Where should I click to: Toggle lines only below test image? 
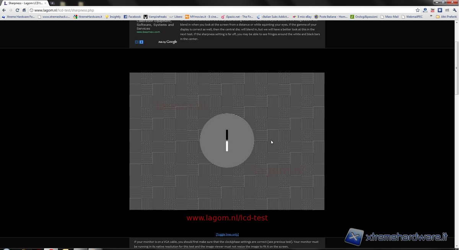tap(227, 234)
